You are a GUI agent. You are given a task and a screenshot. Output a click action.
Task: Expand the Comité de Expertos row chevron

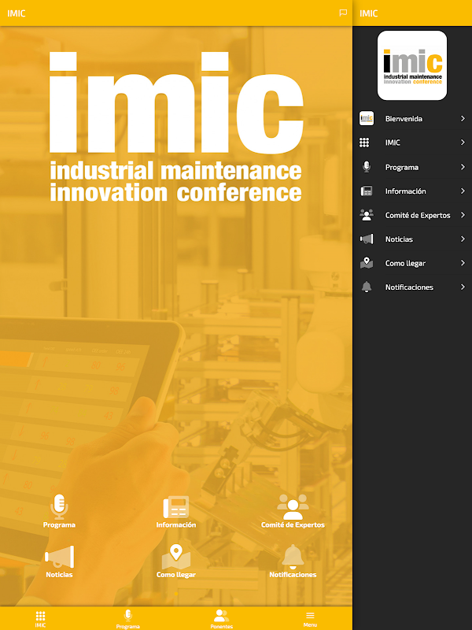(463, 215)
